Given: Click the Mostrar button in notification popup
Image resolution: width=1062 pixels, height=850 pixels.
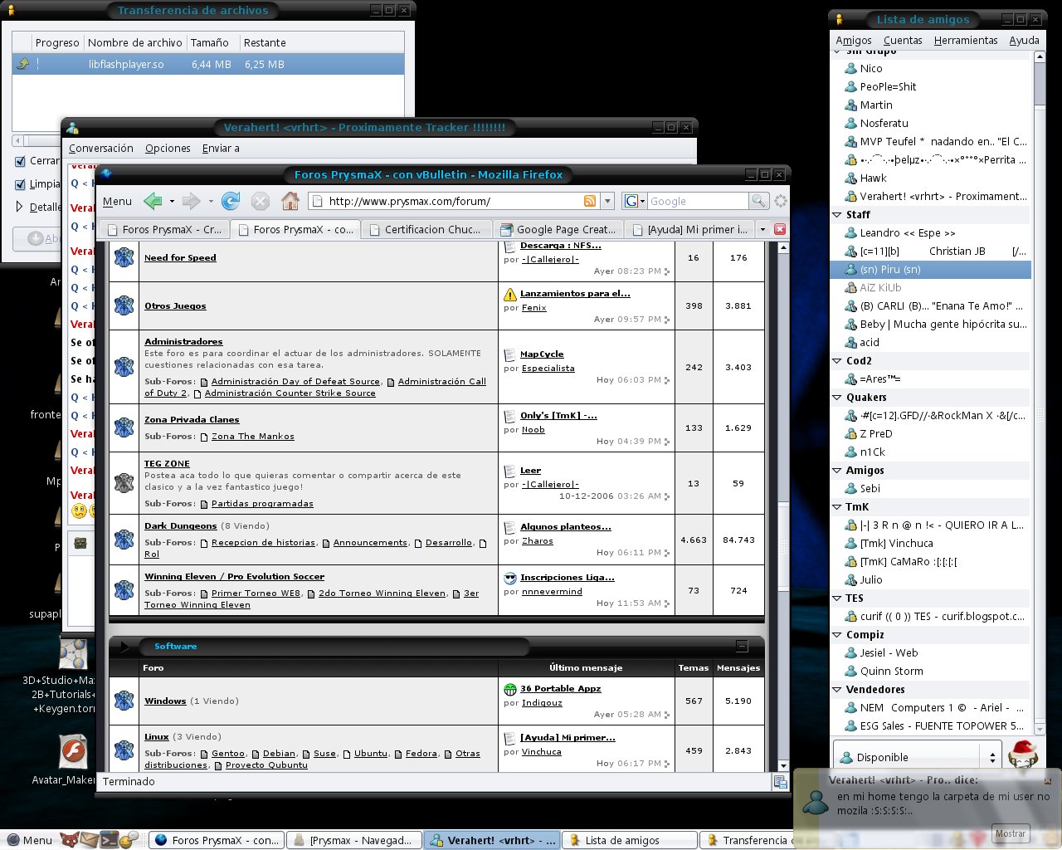Looking at the screenshot, I should (1011, 833).
